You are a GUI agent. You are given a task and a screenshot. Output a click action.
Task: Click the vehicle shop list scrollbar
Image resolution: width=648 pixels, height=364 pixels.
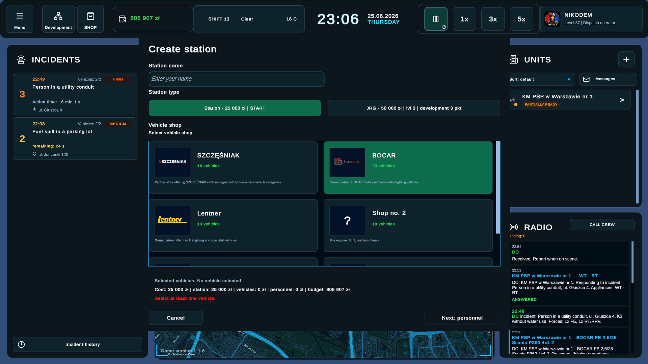(498, 187)
